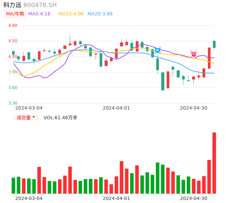Click the 2024-04-30 date label under volume chart

tap(194, 198)
